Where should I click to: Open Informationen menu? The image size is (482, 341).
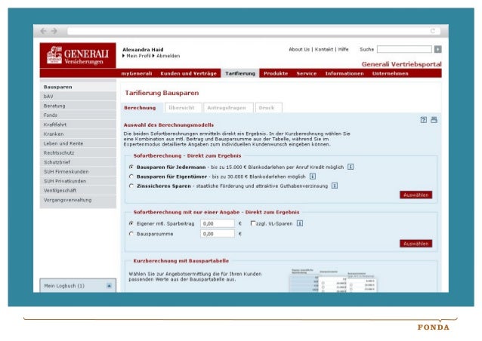pos(345,73)
